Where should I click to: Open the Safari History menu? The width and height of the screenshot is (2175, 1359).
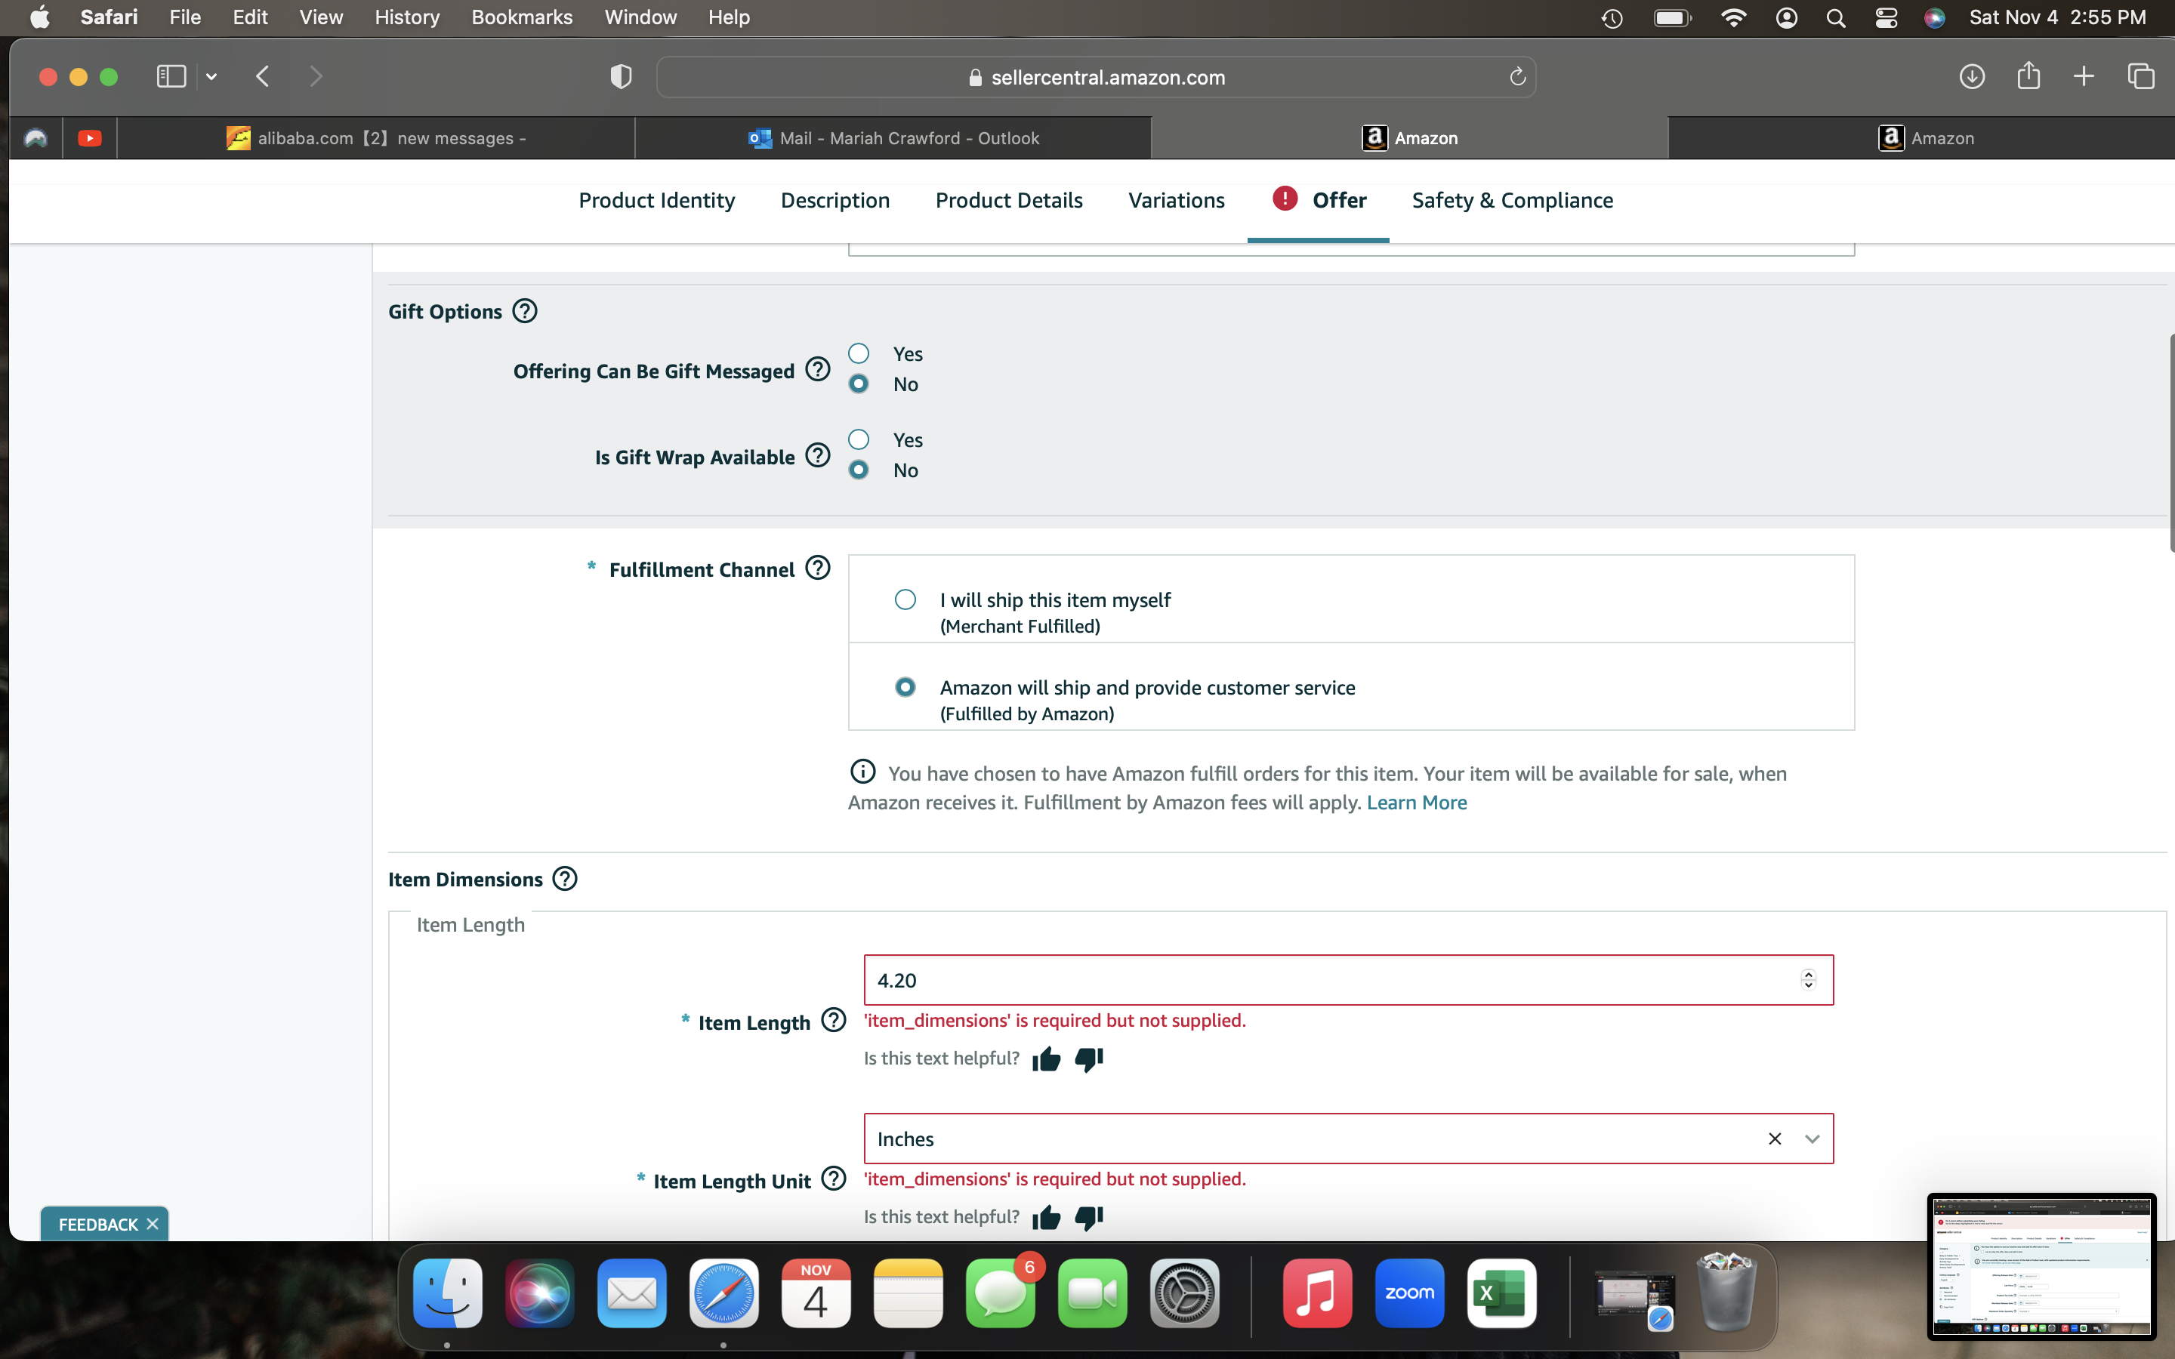[x=407, y=17]
